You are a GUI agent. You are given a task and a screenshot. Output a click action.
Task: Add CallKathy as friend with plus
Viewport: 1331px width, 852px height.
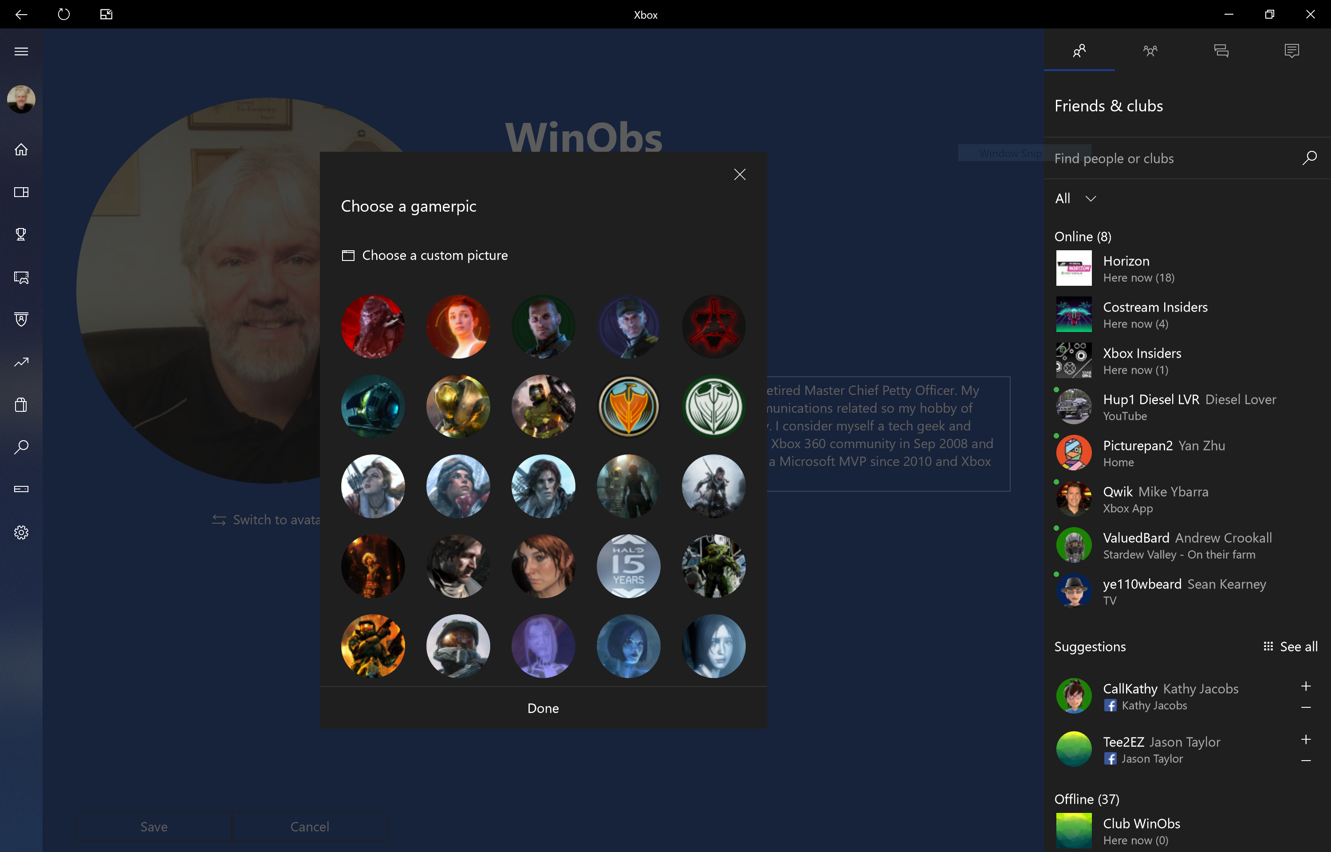coord(1306,686)
